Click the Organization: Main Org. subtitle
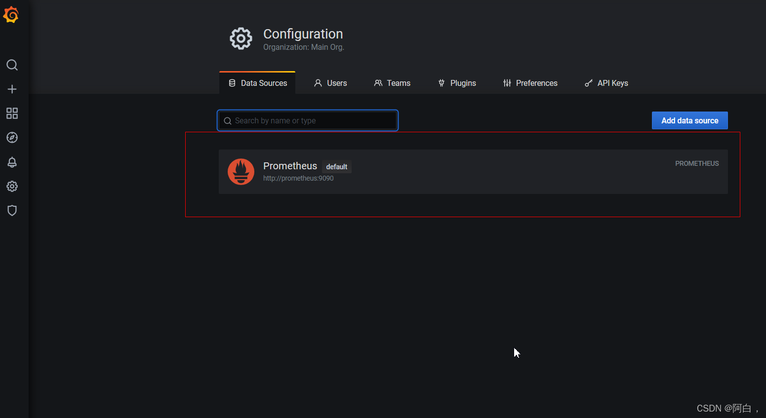The image size is (766, 418). pyautogui.click(x=304, y=47)
